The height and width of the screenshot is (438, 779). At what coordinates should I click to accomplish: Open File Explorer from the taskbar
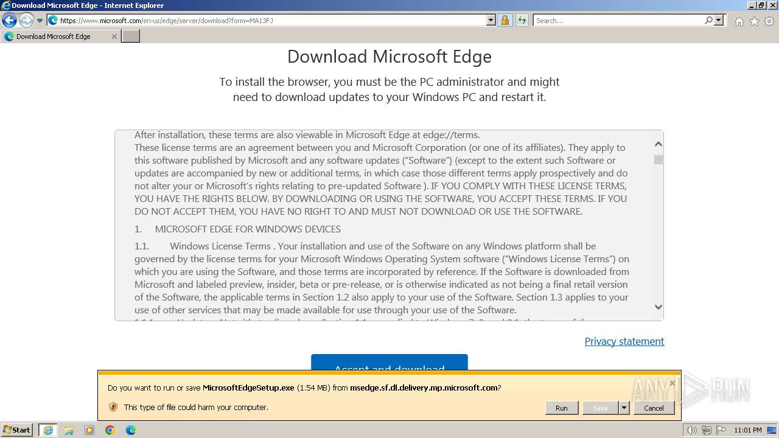69,430
